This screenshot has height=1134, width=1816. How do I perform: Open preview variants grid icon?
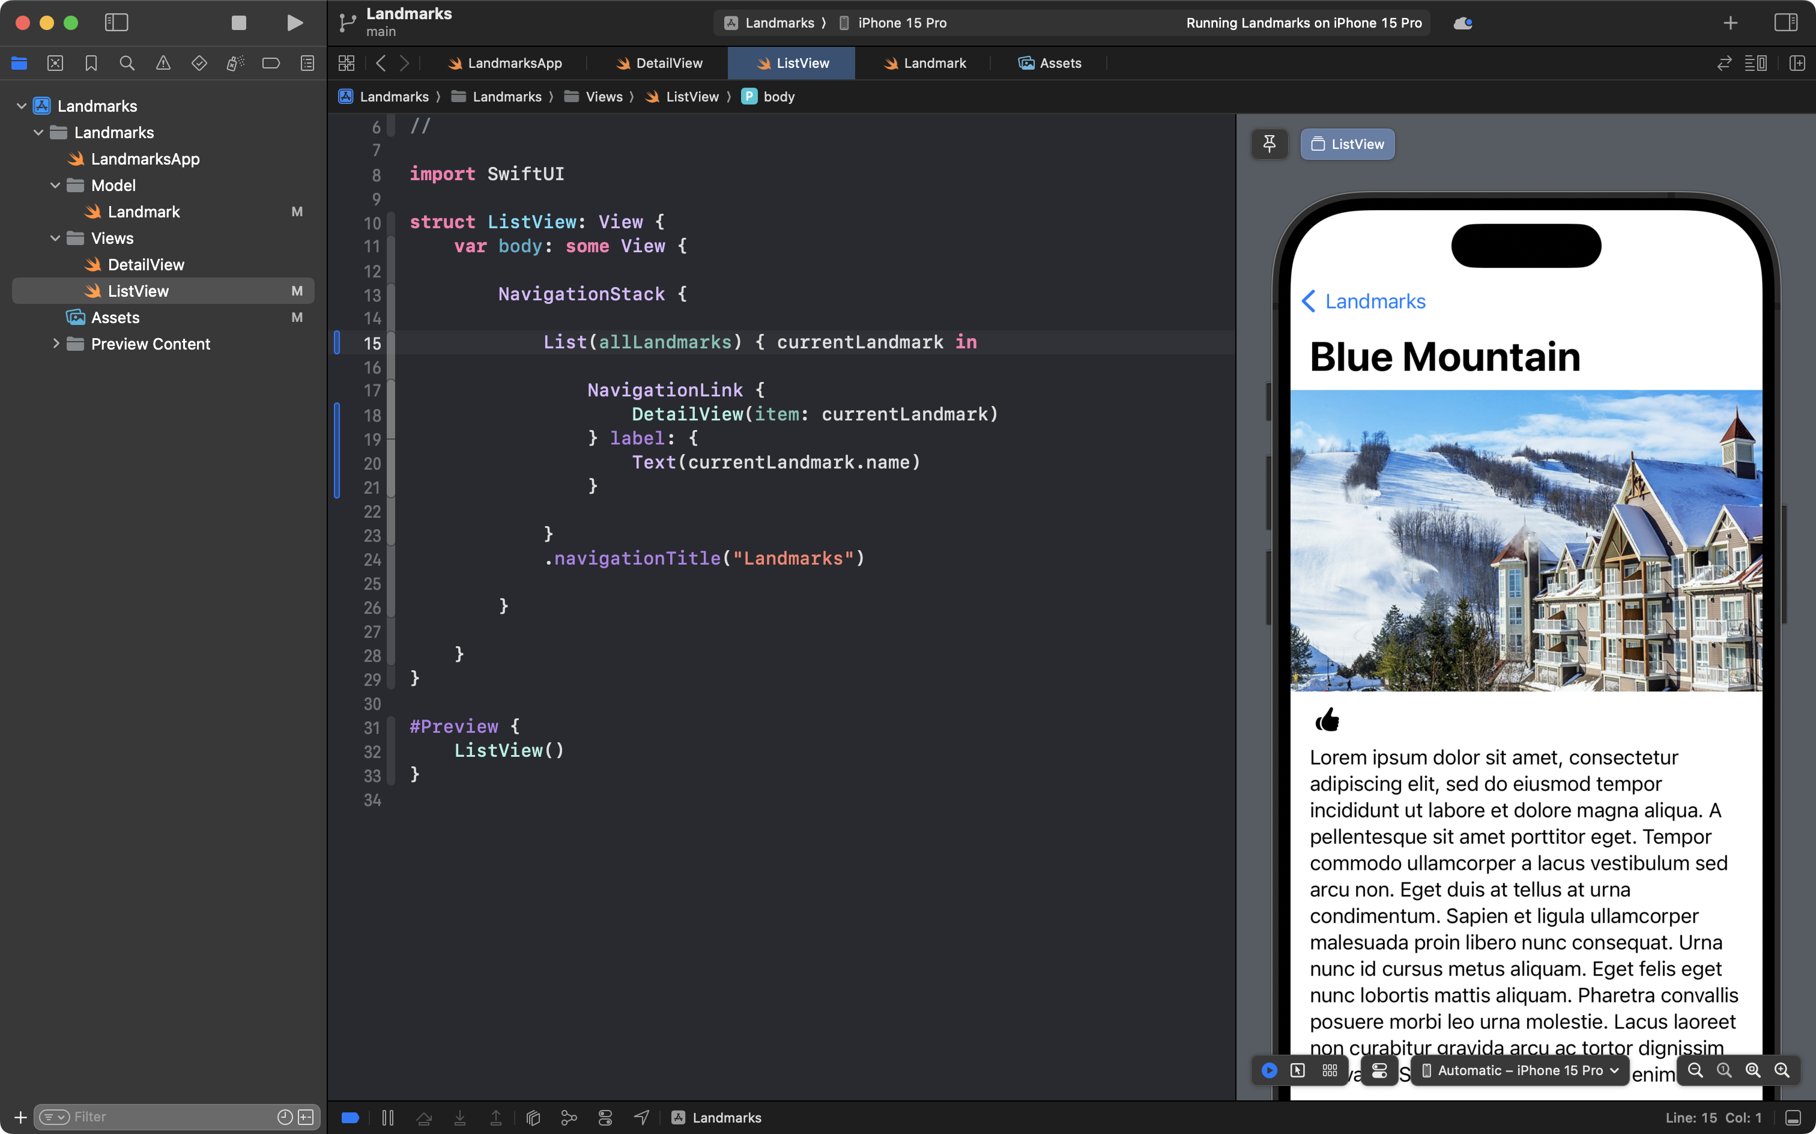click(x=1330, y=1070)
